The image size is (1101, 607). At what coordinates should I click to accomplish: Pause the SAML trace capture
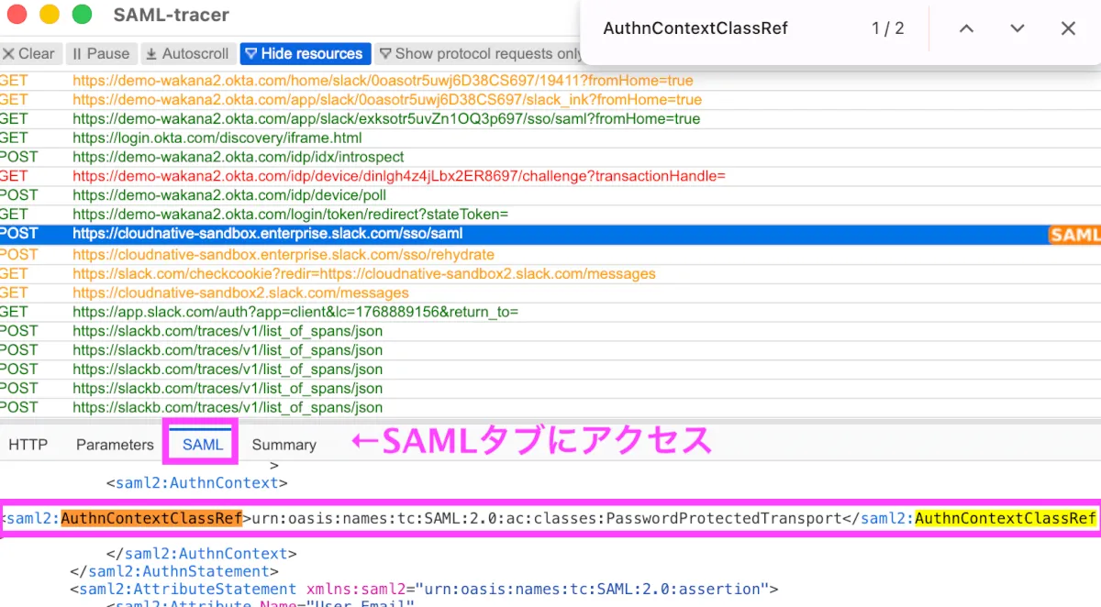click(101, 54)
